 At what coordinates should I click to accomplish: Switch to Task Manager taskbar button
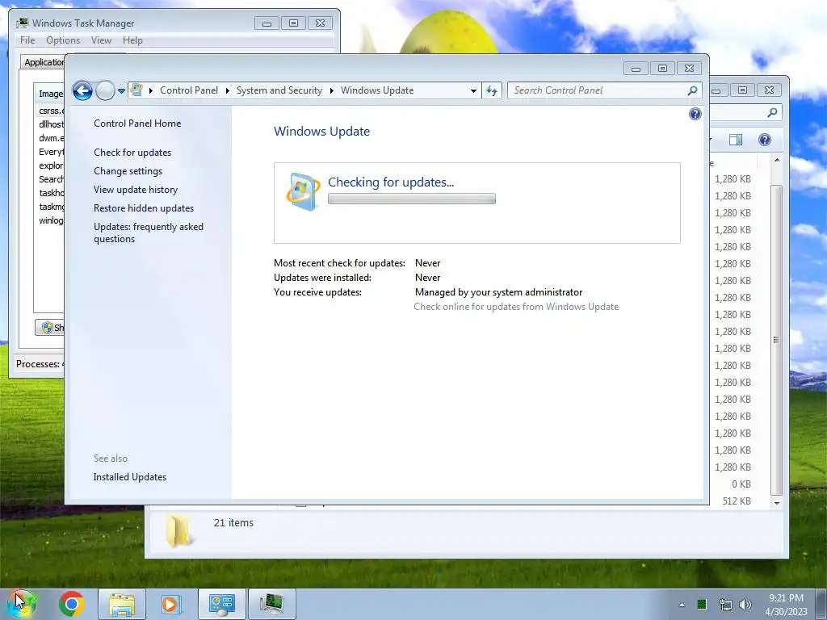click(x=271, y=604)
